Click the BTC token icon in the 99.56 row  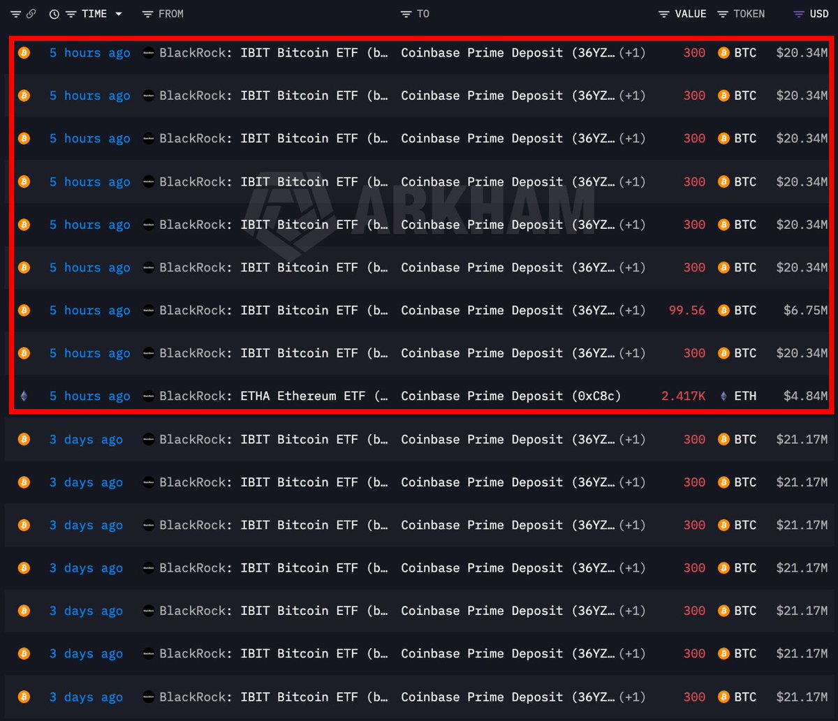coord(723,310)
